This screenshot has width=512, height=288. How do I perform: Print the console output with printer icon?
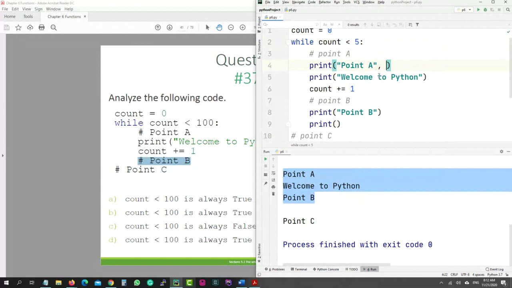click(x=273, y=187)
